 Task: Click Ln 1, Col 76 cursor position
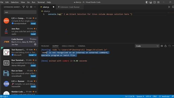(x=130, y=96)
